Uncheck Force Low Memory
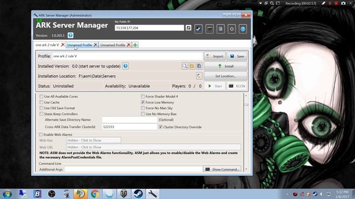The width and height of the screenshot is (355, 199). 143,102
